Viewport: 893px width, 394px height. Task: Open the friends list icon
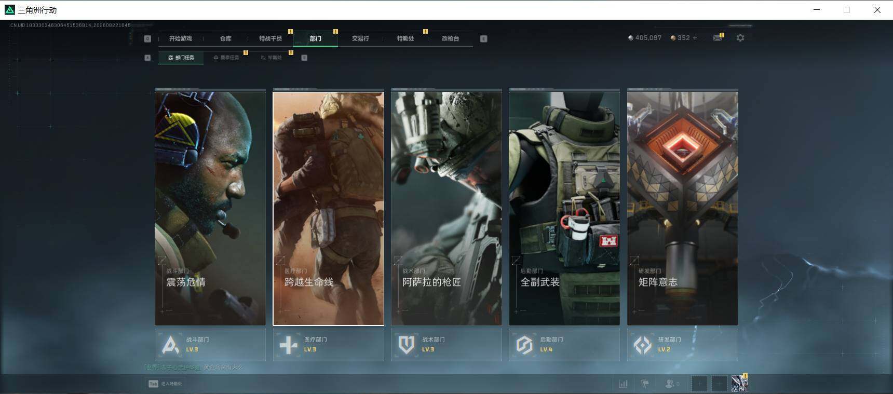670,384
